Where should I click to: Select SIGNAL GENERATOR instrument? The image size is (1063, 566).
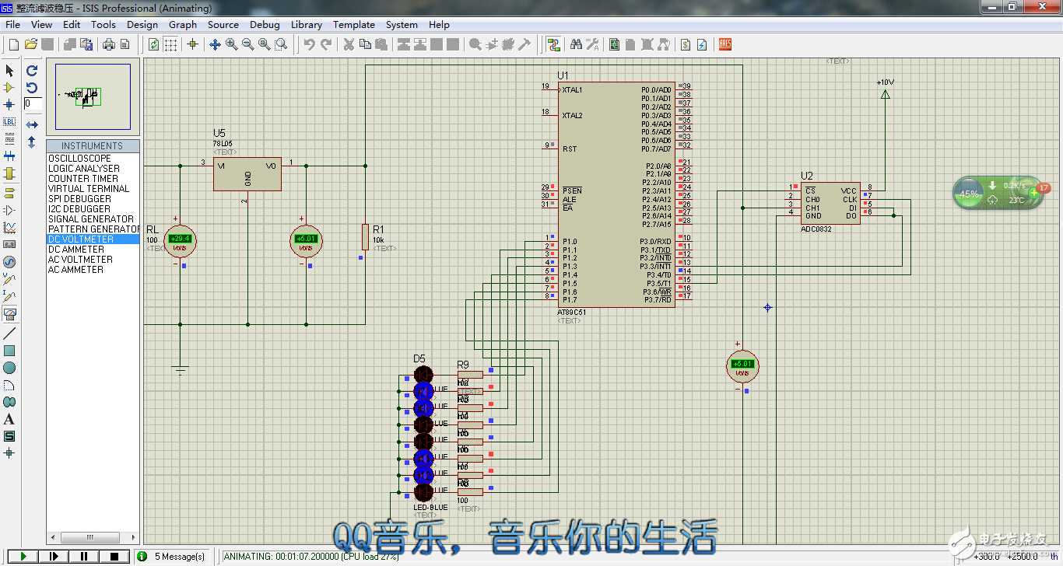pyautogui.click(x=91, y=219)
